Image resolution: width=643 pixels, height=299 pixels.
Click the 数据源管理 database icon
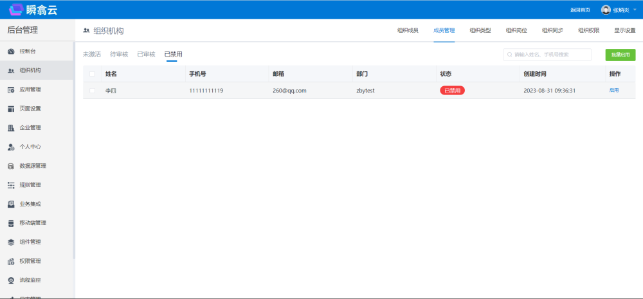[x=11, y=166]
